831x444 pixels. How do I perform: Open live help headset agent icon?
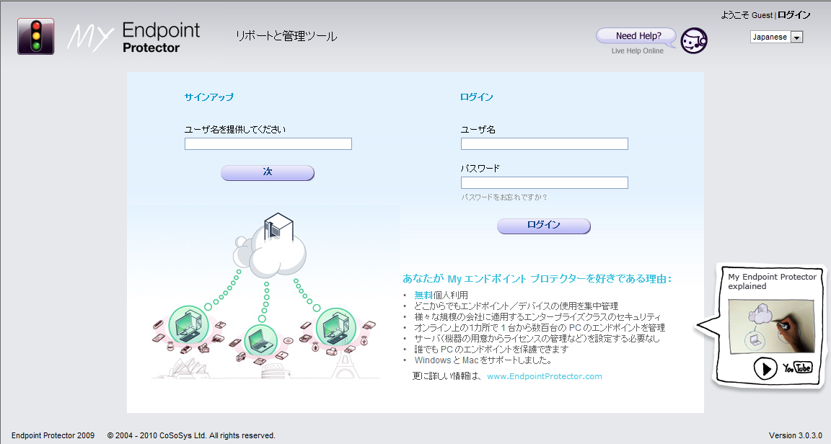point(694,40)
